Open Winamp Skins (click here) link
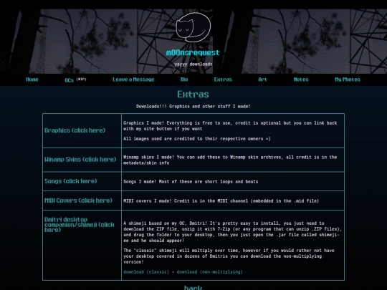Viewport: 387px width, 290px height. [80, 160]
